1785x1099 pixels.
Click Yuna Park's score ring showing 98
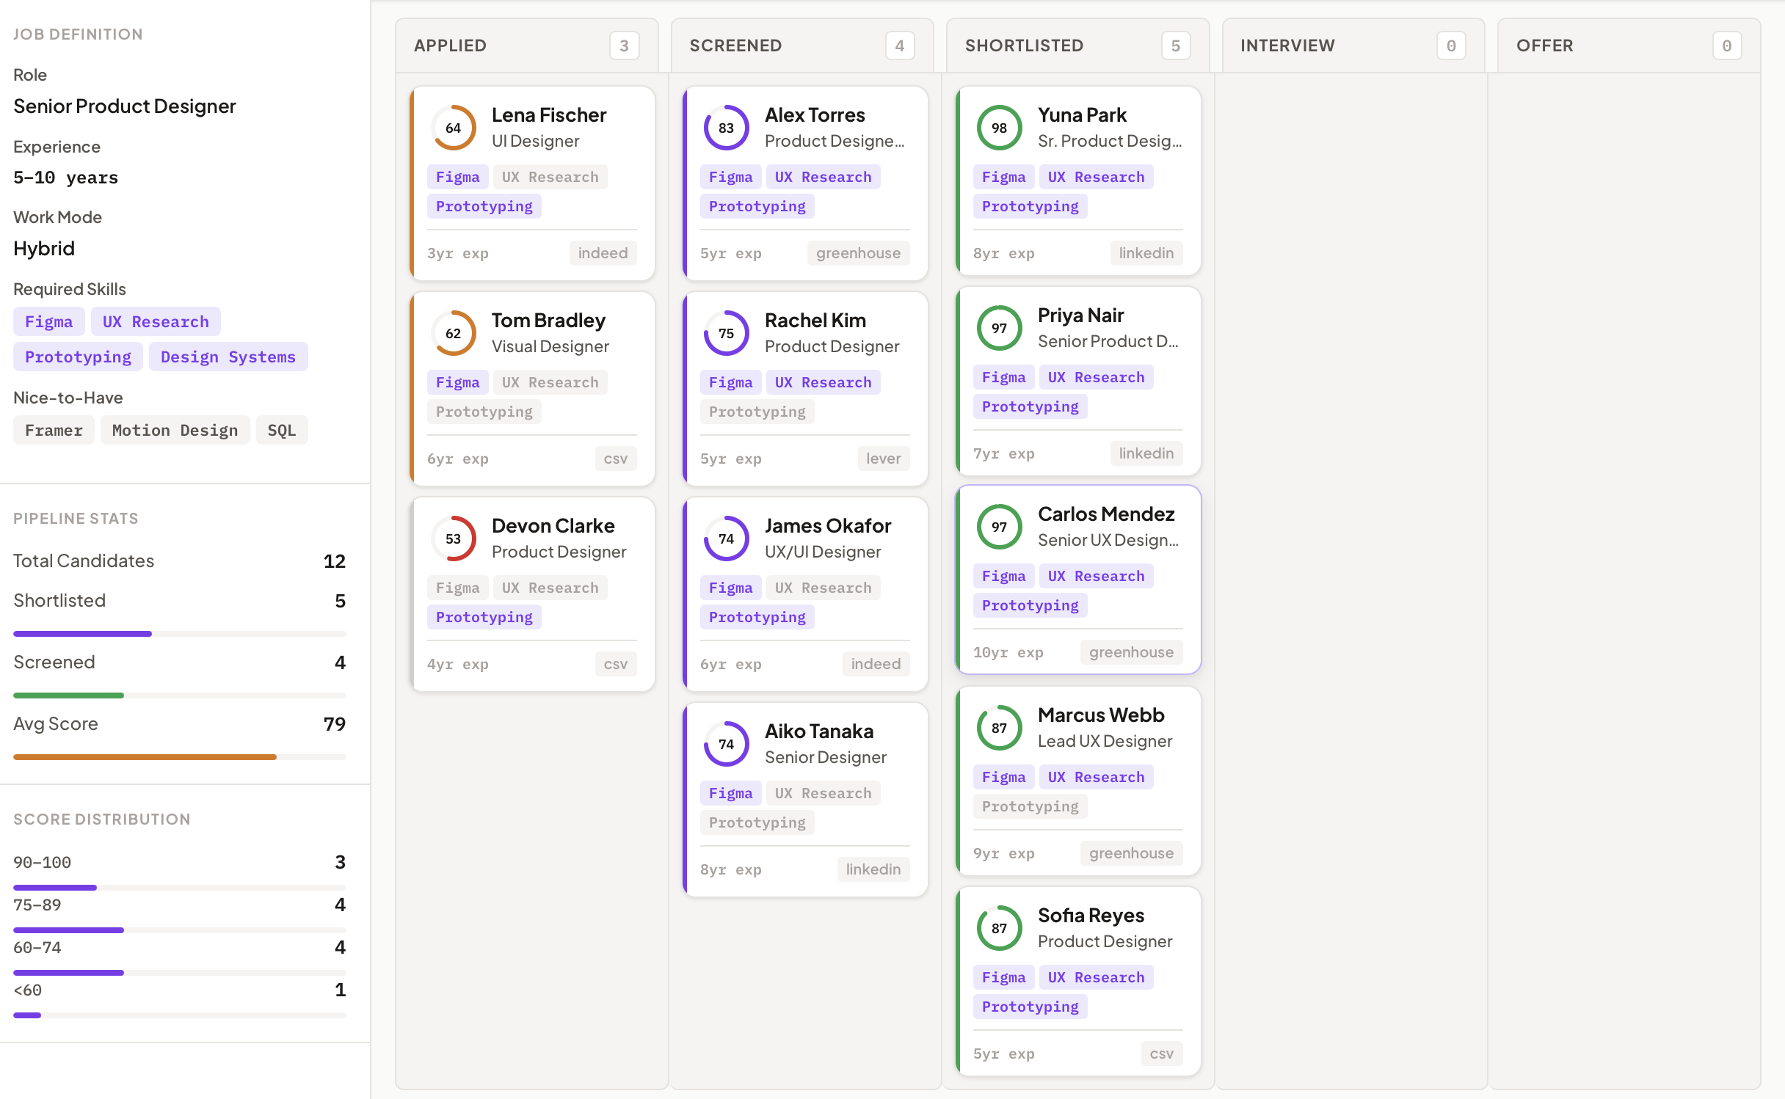point(999,128)
